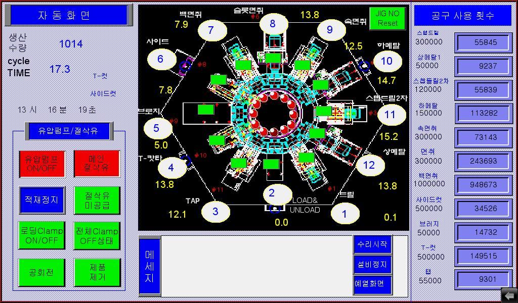The width and height of the screenshot is (518, 303).
Task: Select station 3 TAP circle
Action: click(215, 211)
